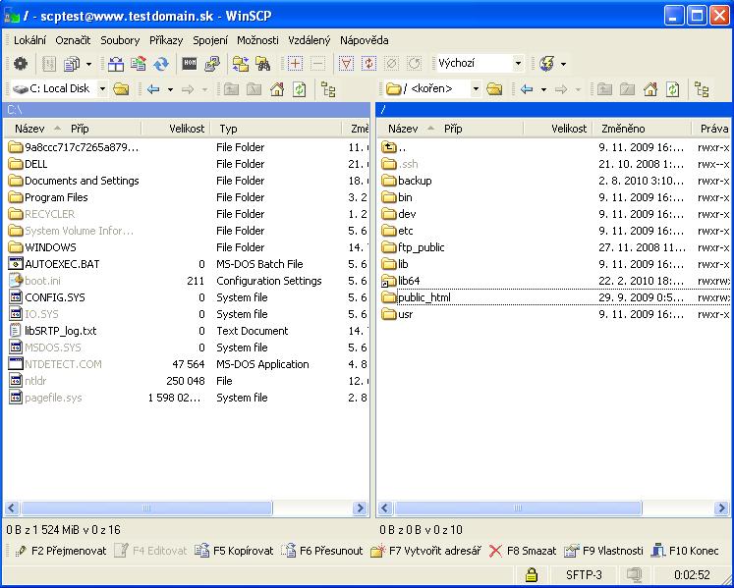Click left arrow of local horizontal scrollbar
Screen dimensions: 734x588
(11, 508)
